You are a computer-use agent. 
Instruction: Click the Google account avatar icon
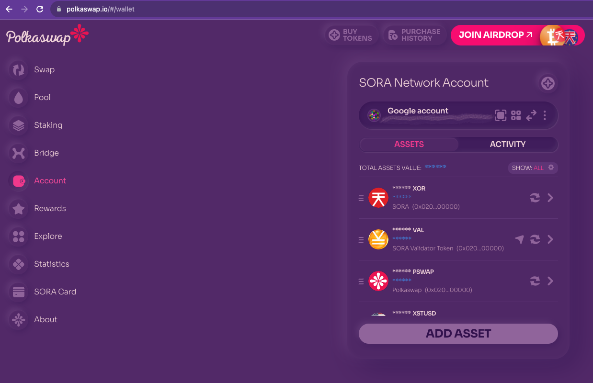coord(374,115)
